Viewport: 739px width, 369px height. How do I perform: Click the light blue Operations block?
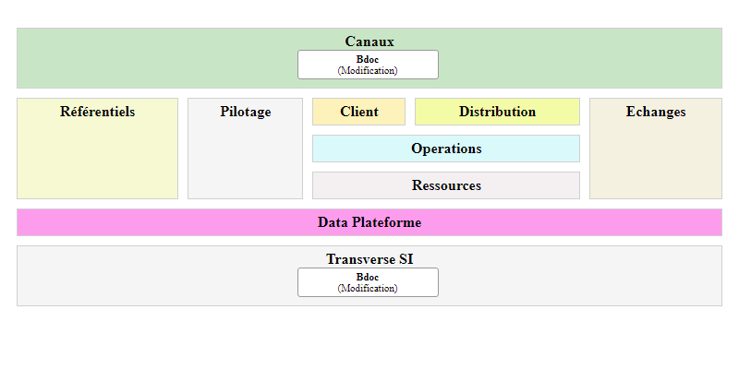tap(446, 149)
